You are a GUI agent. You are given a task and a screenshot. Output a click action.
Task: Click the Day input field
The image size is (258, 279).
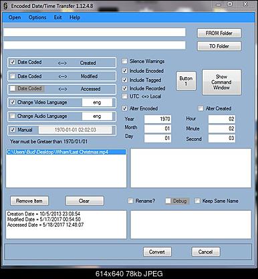click(x=158, y=138)
